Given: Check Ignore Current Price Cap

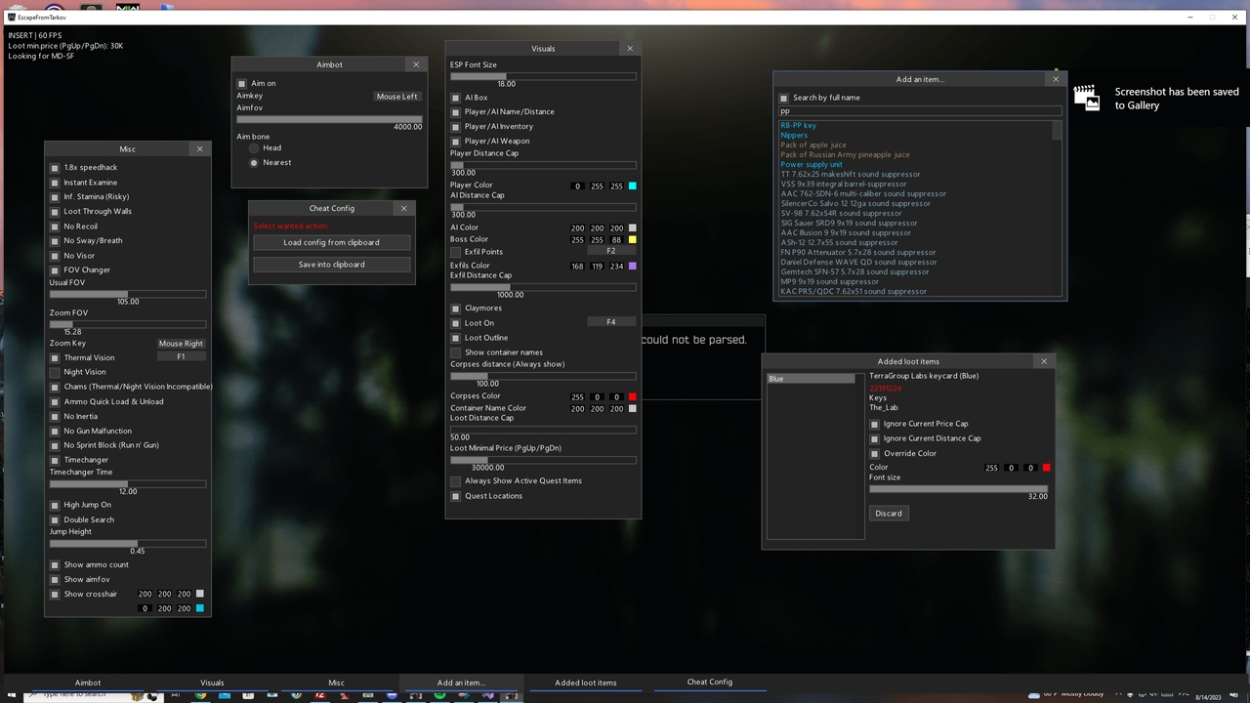Looking at the screenshot, I should coord(874,424).
